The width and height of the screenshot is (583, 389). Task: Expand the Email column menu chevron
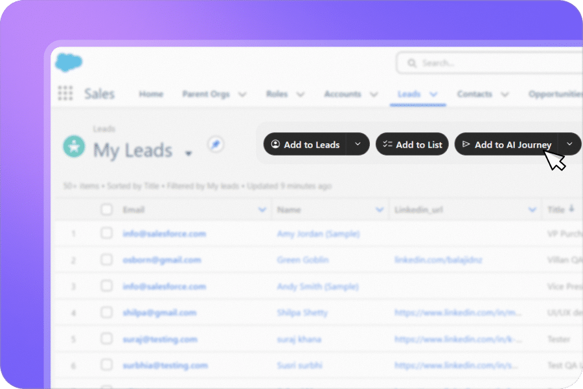(x=262, y=210)
